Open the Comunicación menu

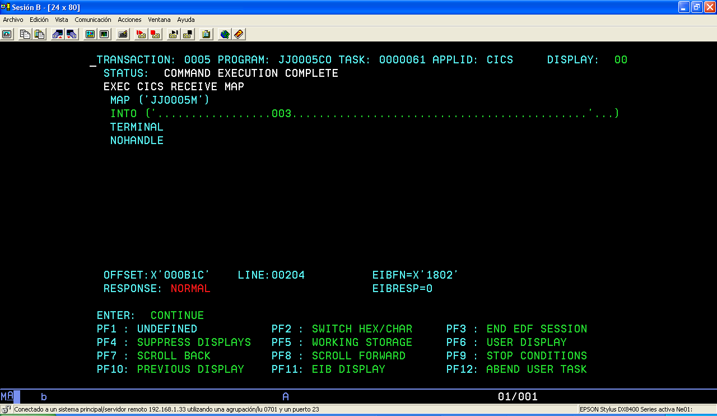click(93, 20)
